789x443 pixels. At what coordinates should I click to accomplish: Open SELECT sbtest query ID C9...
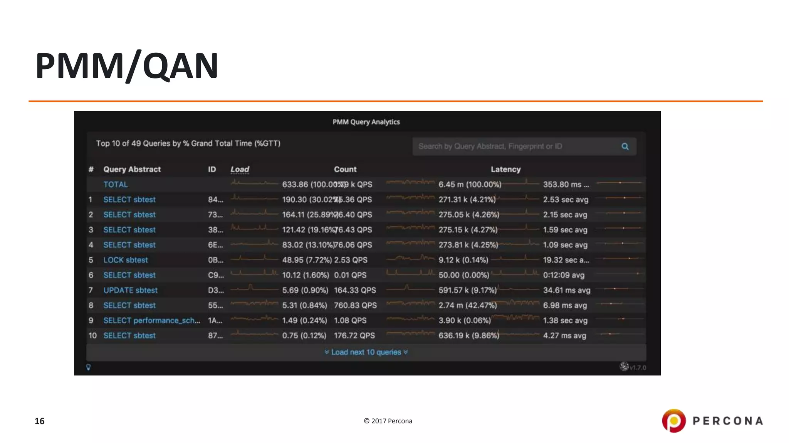(x=129, y=275)
